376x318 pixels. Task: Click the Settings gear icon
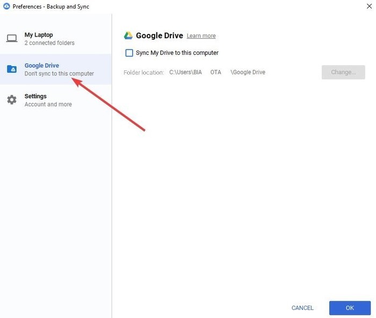12,100
